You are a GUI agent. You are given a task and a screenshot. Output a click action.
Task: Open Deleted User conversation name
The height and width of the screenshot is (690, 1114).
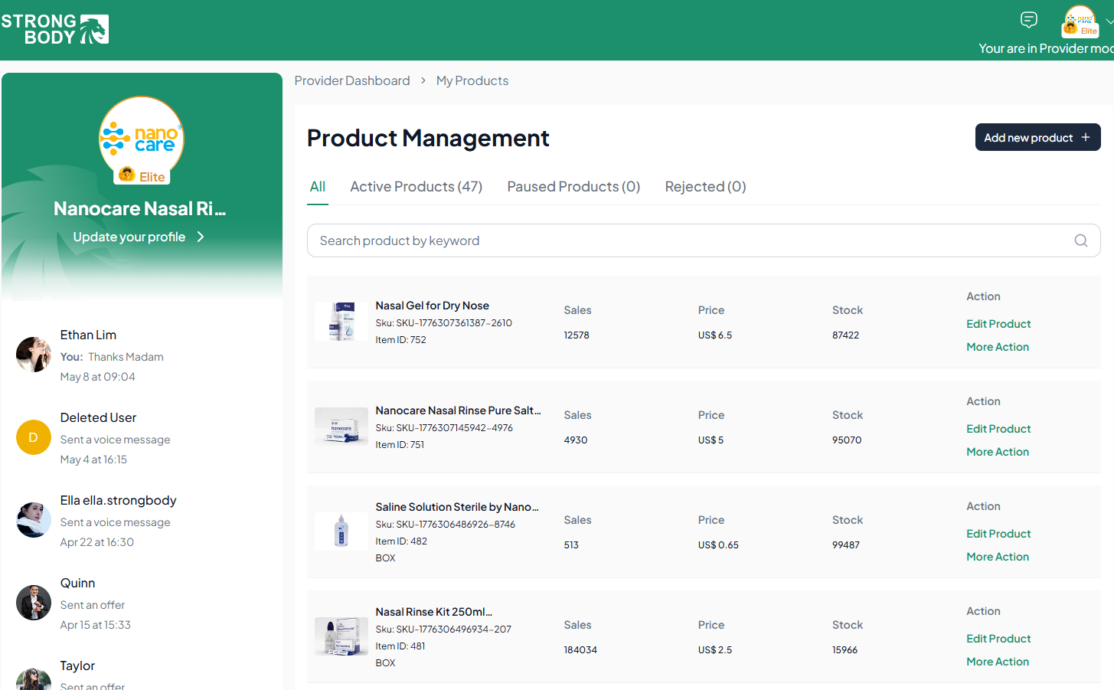pos(98,417)
